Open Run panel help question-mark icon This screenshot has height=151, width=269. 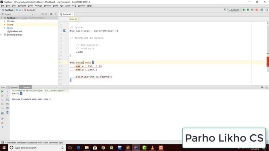2,127
